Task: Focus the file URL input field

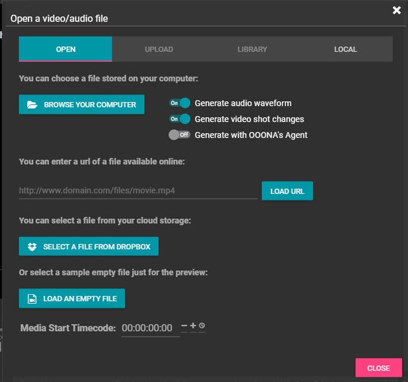Action: tap(138, 191)
